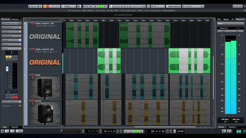Toggle cycle button in bottom transport bar
Viewport: 246px width, 138px height.
pos(126,131)
